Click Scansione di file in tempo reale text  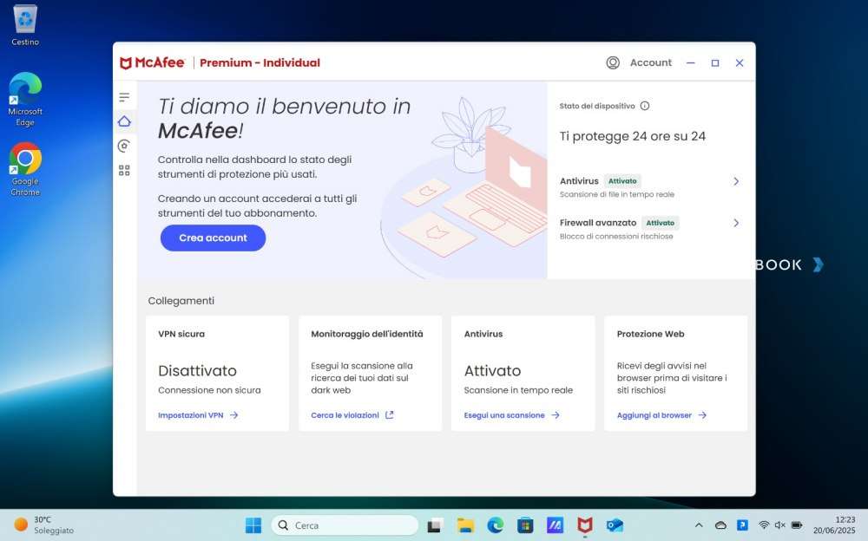(616, 195)
